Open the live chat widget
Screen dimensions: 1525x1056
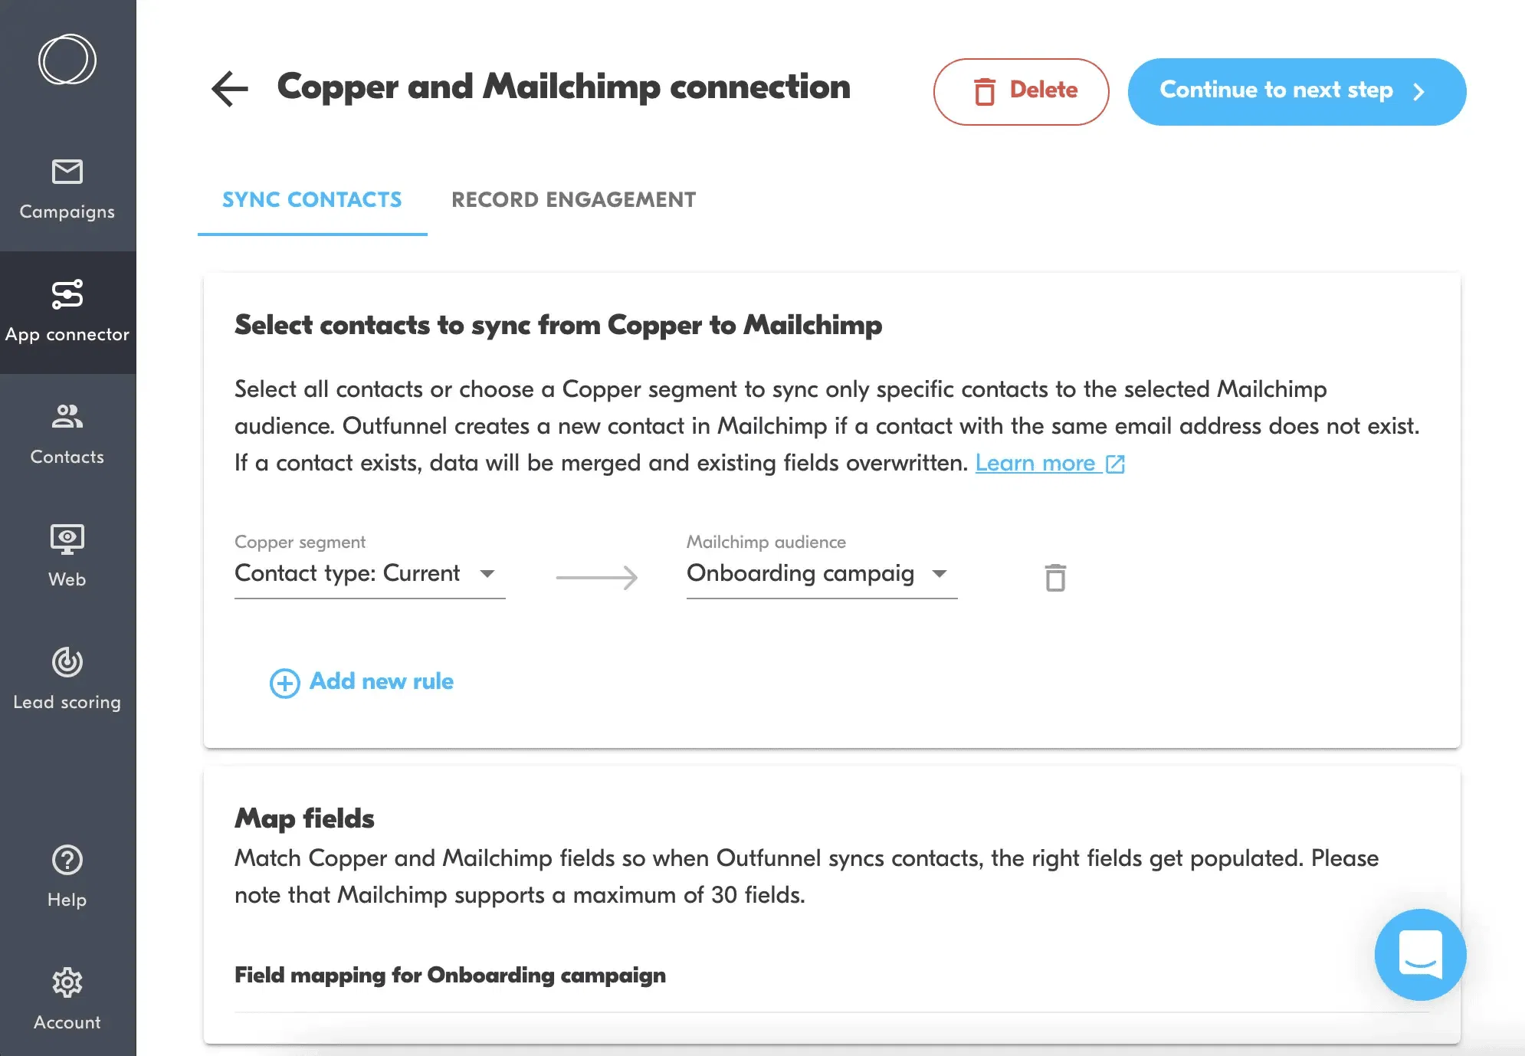pos(1420,954)
